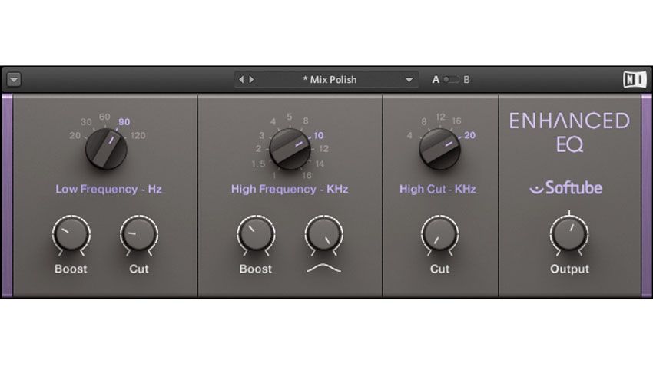
Task: Click the High Cut frequency selector knob
Action: coord(439,149)
